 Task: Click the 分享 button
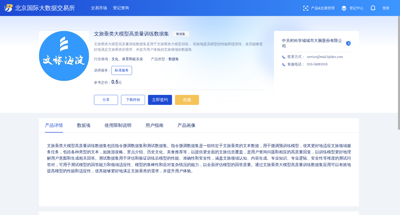[x=106, y=100]
